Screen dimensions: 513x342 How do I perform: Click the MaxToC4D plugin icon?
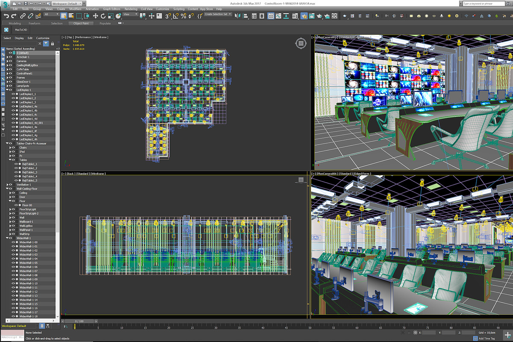tap(6, 30)
